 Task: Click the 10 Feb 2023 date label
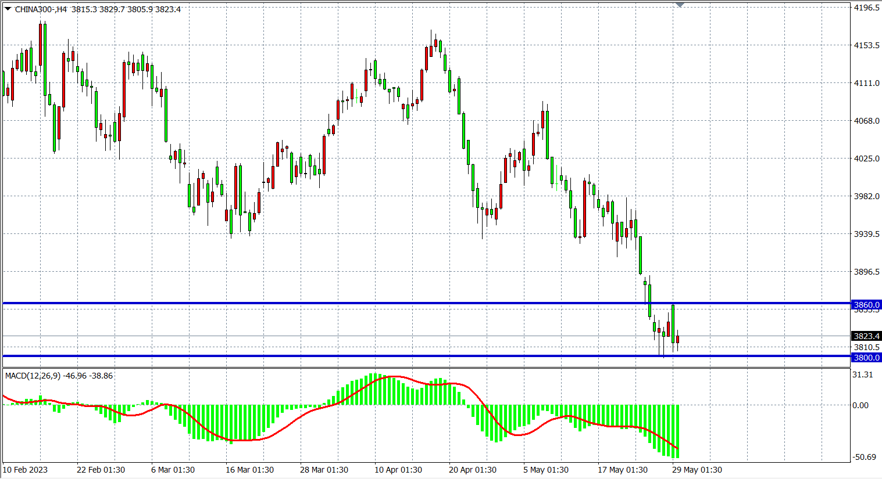[26, 470]
